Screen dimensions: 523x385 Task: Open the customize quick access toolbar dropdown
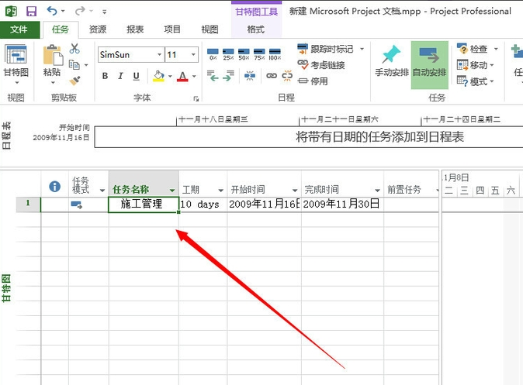[x=105, y=12]
